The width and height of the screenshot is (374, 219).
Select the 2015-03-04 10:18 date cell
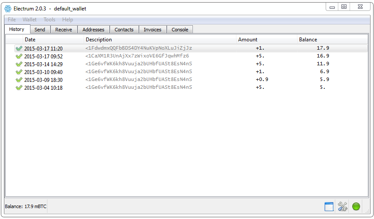[44, 88]
